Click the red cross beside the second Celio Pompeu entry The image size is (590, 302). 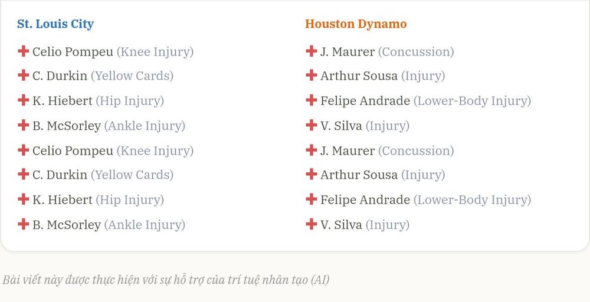point(24,150)
